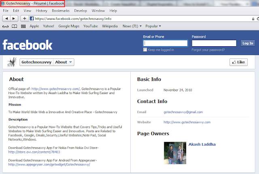Open Akash Laddha's profile name link
This screenshot has height=174, width=259.
(202, 144)
